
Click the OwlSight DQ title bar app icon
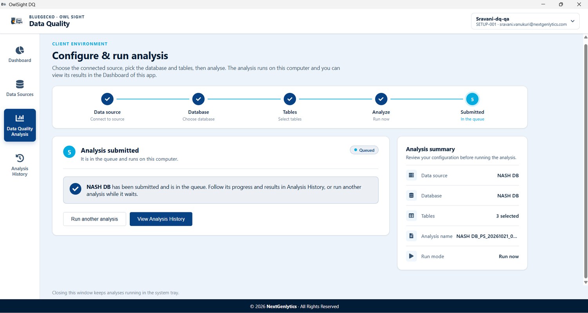[x=4, y=4]
